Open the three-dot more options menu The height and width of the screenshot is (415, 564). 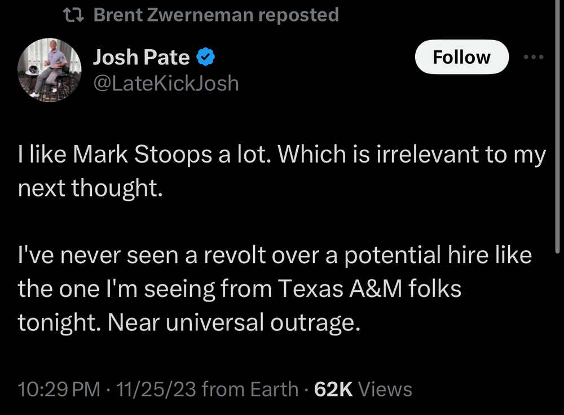pos(533,57)
